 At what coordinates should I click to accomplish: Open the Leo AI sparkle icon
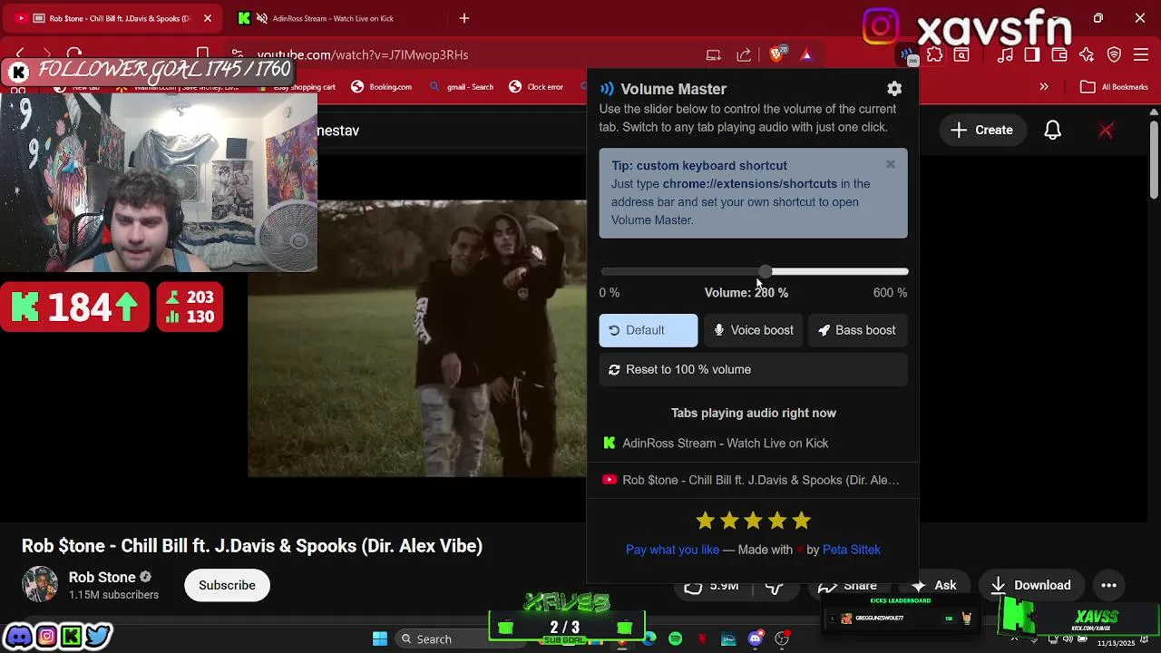coord(1087,55)
